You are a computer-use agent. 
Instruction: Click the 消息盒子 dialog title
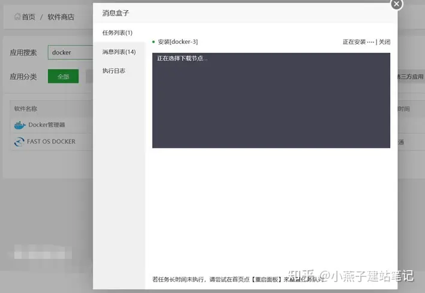click(x=116, y=13)
